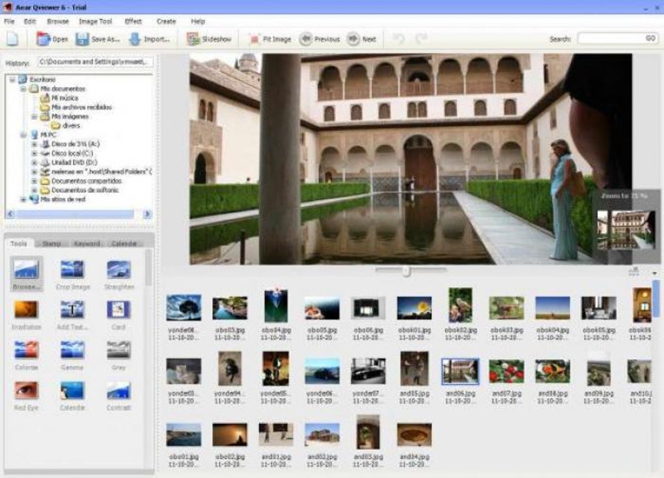Select Documentos de softonic folder
The height and width of the screenshot is (478, 664).
(x=79, y=190)
